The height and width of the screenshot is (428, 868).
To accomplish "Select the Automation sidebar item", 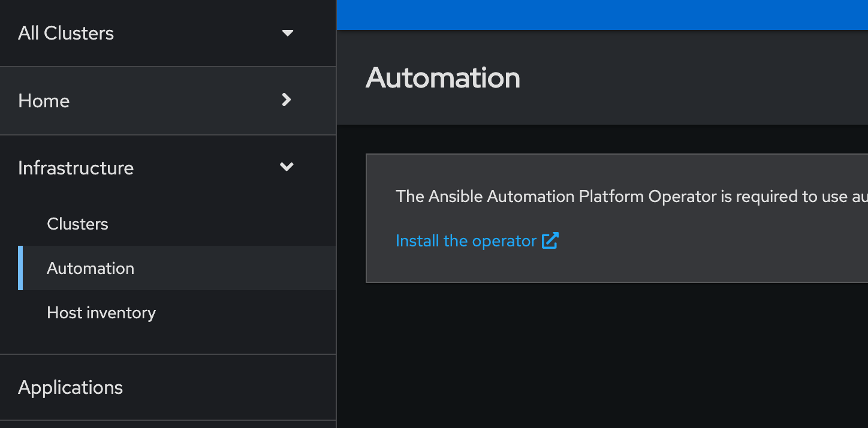I will (91, 268).
